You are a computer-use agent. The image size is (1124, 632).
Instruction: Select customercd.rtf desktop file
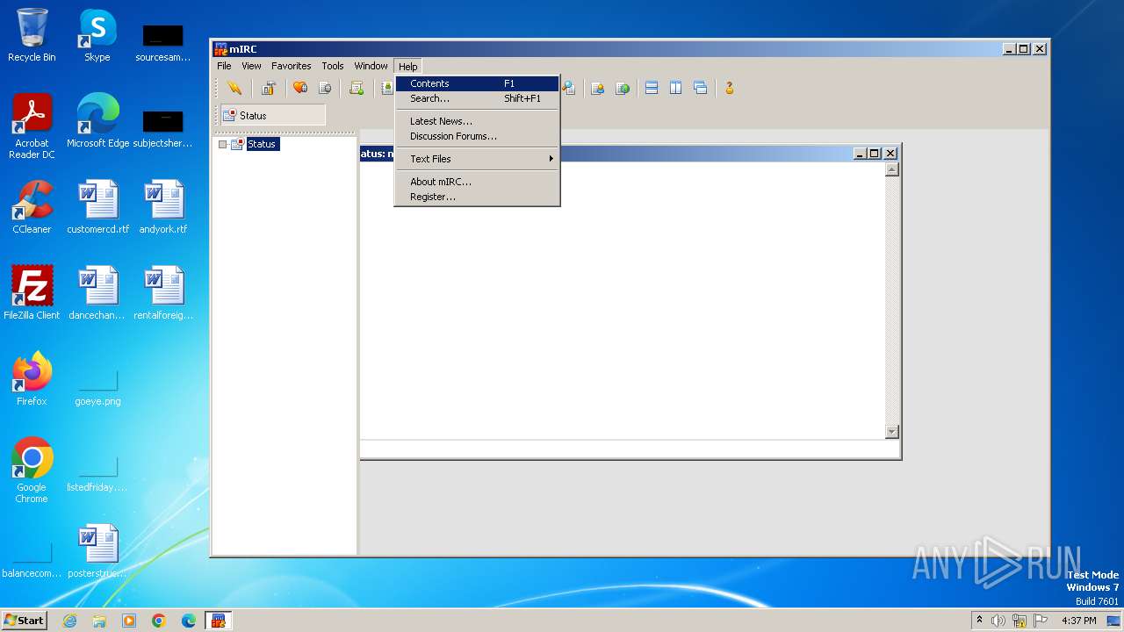coord(97,207)
